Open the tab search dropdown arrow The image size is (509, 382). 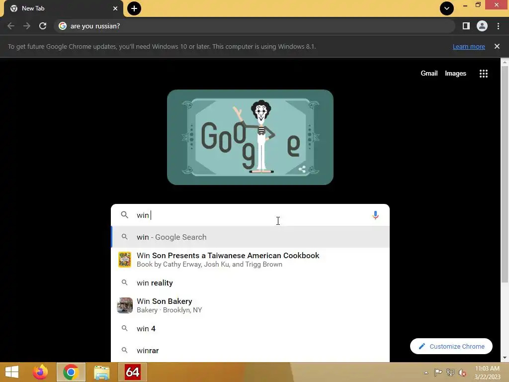coord(447,8)
